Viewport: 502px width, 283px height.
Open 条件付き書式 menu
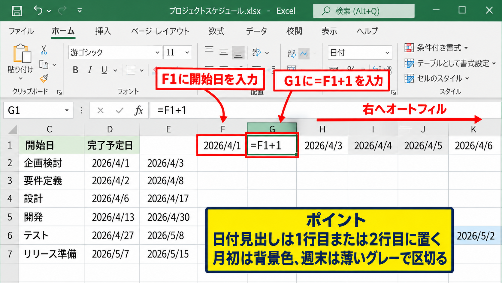click(436, 48)
